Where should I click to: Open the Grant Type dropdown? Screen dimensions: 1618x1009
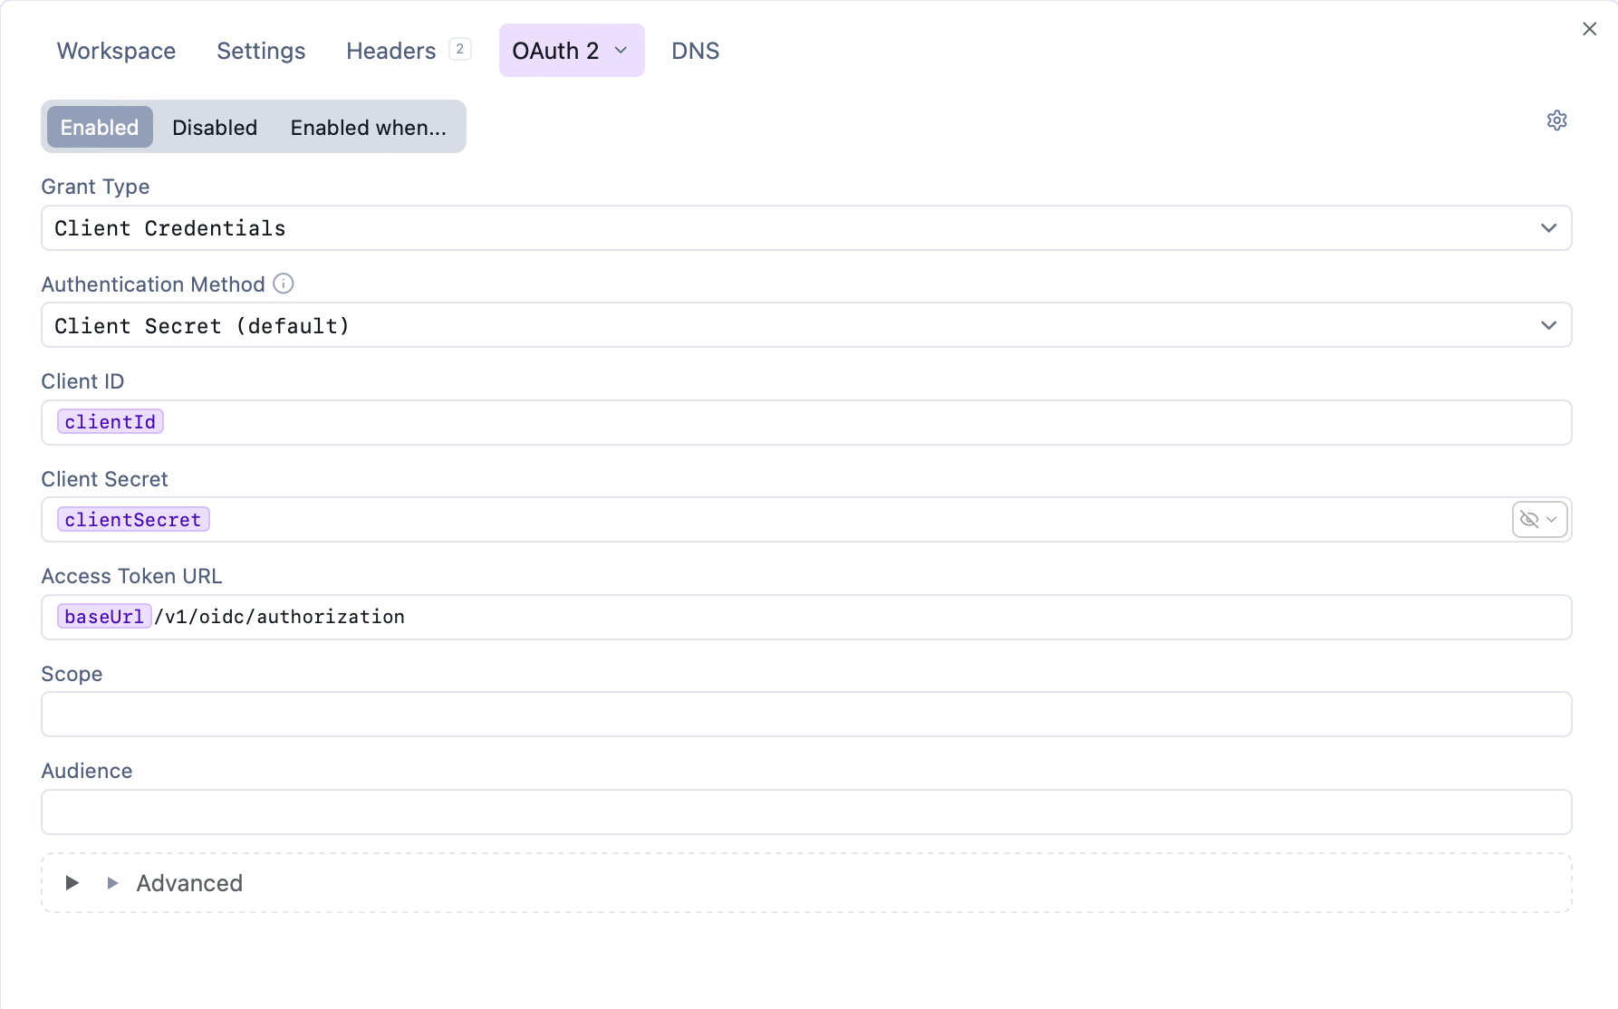pyautogui.click(x=806, y=228)
